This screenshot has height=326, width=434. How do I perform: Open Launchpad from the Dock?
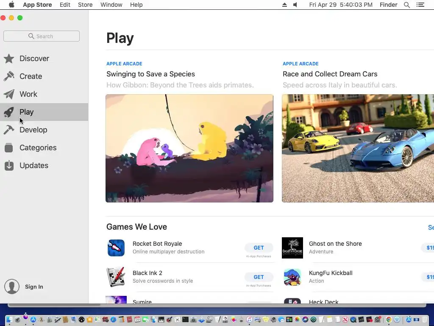[17, 320]
